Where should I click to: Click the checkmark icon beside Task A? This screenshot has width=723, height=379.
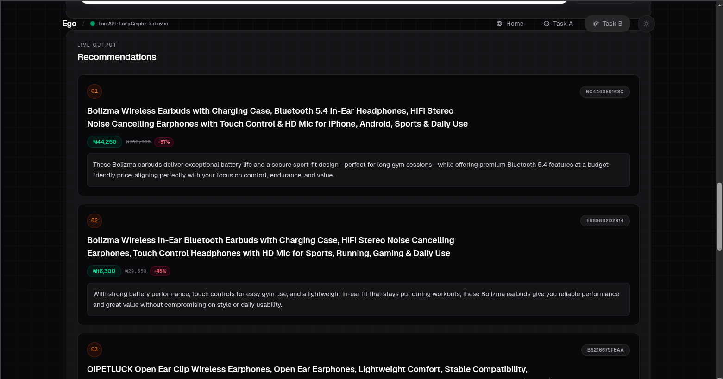pyautogui.click(x=547, y=24)
